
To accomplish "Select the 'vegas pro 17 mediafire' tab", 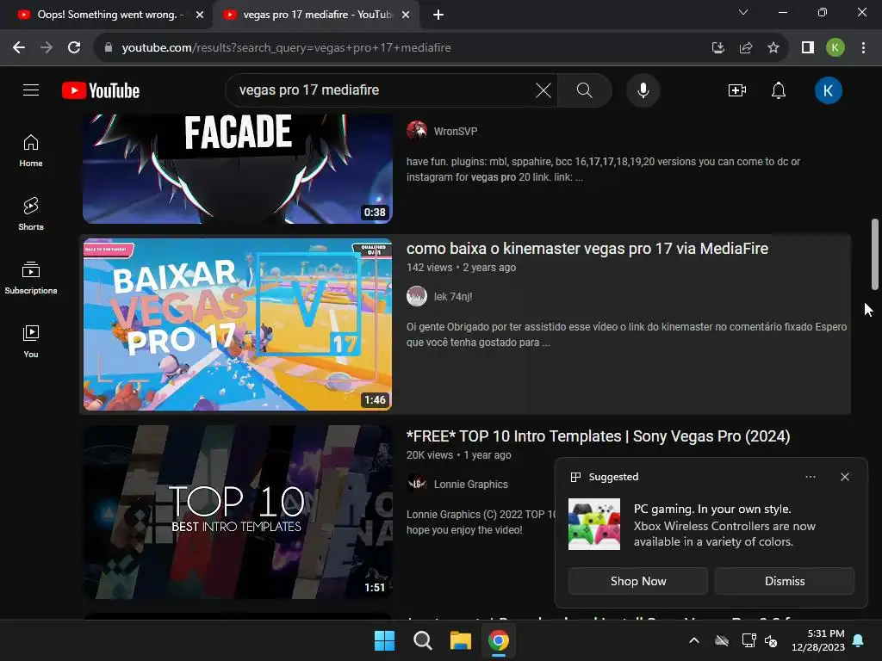I will [315, 15].
